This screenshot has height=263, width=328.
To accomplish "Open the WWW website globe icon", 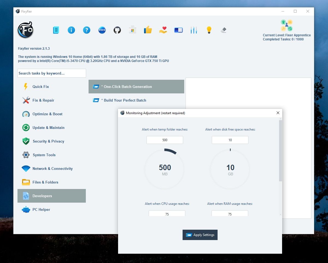I will click(x=102, y=30).
